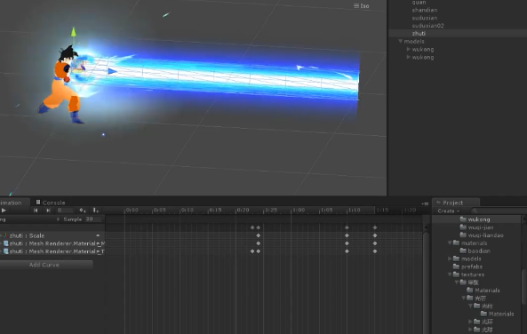
Task: Click the Add Keyframe icon
Action: 83,211
